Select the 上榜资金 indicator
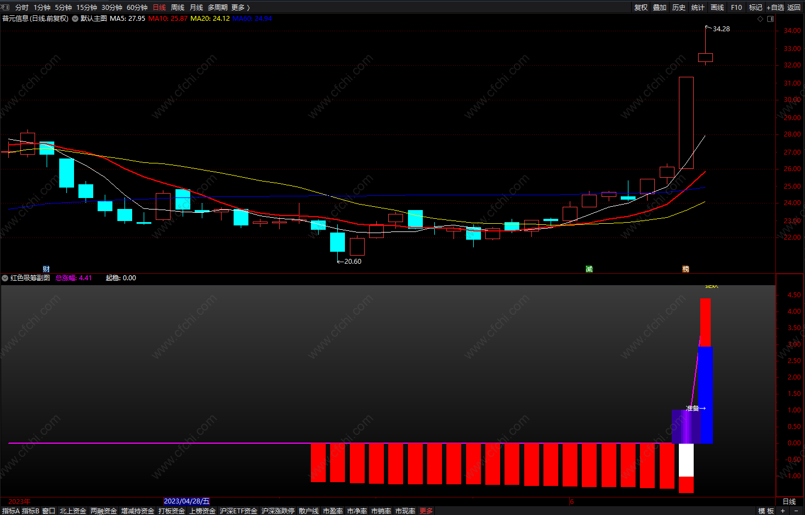Image resolution: width=805 pixels, height=515 pixels. tap(202, 511)
